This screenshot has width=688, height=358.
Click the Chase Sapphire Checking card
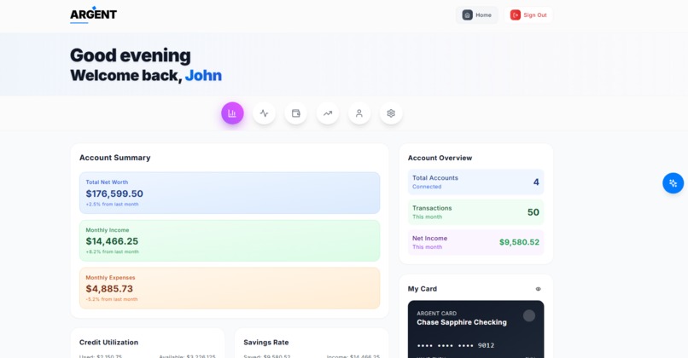tap(475, 329)
